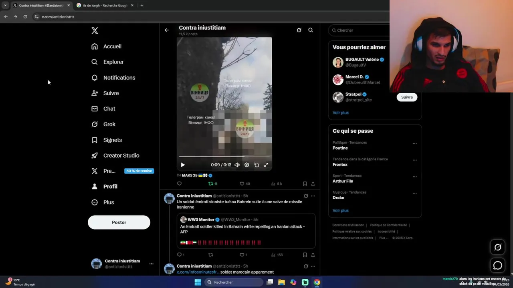Bookmark the video post
The image size is (513, 288).
coord(305,184)
